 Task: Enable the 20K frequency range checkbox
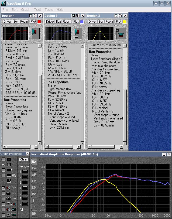pos(4,176)
